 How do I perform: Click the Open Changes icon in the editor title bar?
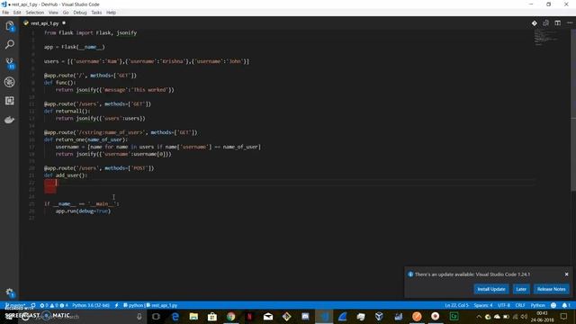pos(534,23)
